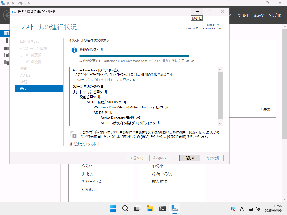Open the All Servers sidebar icon
Screen dimensions: 287x215
[6, 48]
